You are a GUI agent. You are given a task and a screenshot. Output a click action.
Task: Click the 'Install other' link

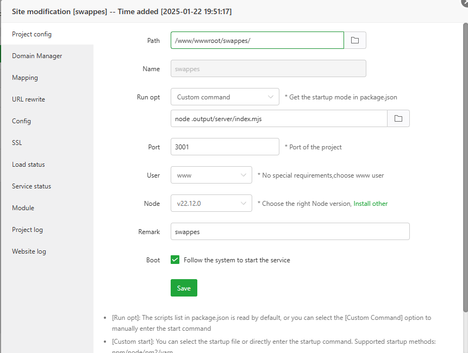point(371,204)
